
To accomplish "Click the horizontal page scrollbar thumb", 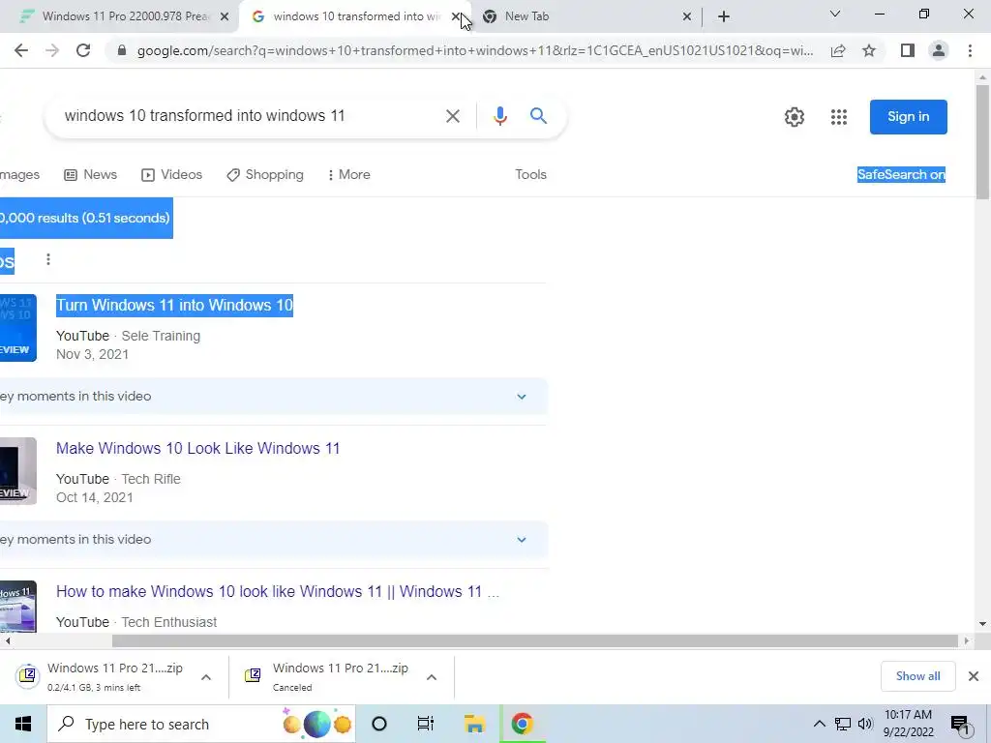I will pyautogui.click(x=535, y=640).
